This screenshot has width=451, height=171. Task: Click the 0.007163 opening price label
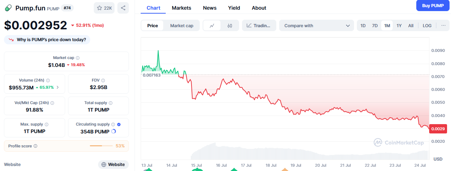(x=151, y=75)
